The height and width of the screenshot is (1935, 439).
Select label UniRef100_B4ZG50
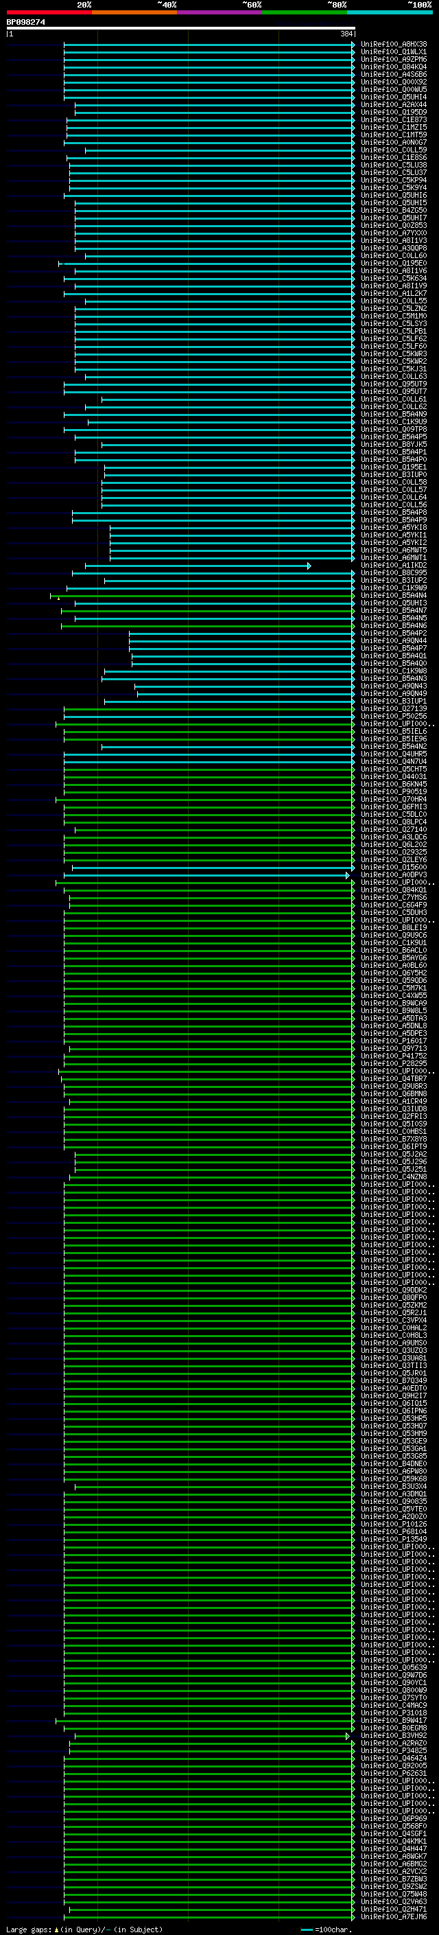coord(393,210)
